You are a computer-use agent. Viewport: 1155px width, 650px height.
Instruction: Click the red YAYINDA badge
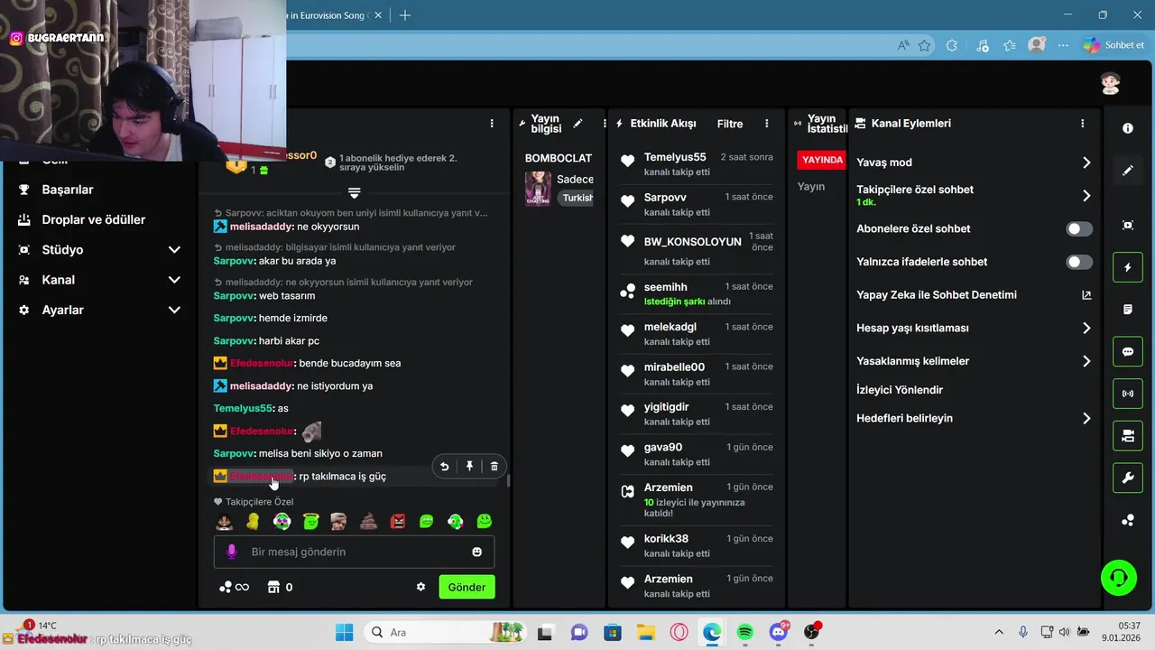tap(822, 160)
